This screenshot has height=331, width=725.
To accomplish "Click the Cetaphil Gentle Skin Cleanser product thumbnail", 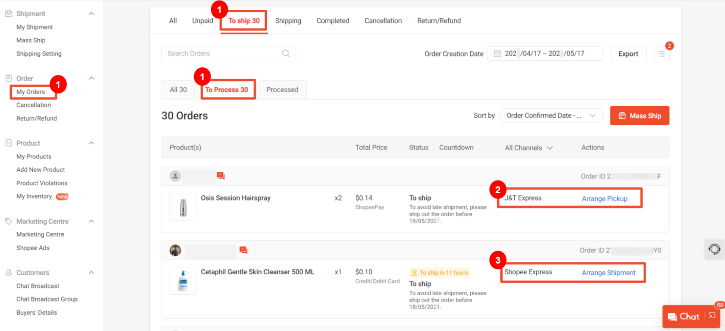I will 183,281.
